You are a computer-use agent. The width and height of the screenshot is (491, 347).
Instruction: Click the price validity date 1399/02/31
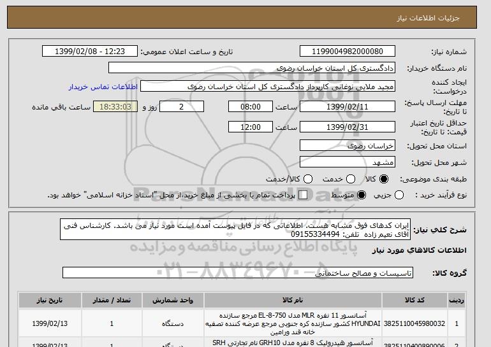[x=348, y=127]
